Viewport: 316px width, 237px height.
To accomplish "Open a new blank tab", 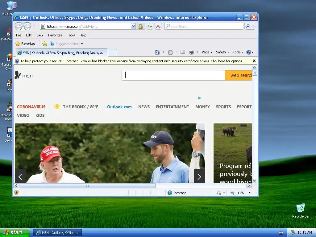I will coord(112,53).
